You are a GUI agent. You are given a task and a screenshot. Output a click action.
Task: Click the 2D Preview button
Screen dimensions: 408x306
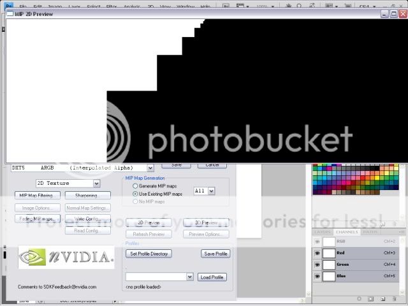pyautogui.click(x=149, y=222)
